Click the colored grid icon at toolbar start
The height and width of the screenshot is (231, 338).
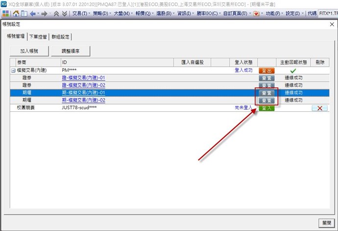(5, 14)
